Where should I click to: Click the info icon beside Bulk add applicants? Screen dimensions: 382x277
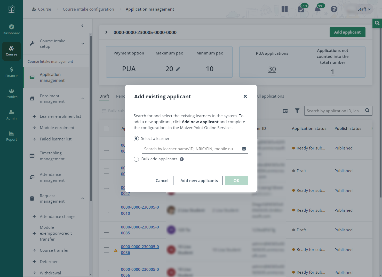point(182,159)
